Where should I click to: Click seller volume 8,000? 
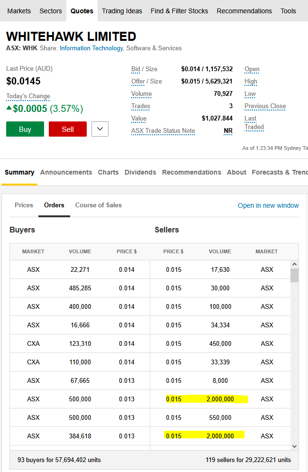coord(220,381)
